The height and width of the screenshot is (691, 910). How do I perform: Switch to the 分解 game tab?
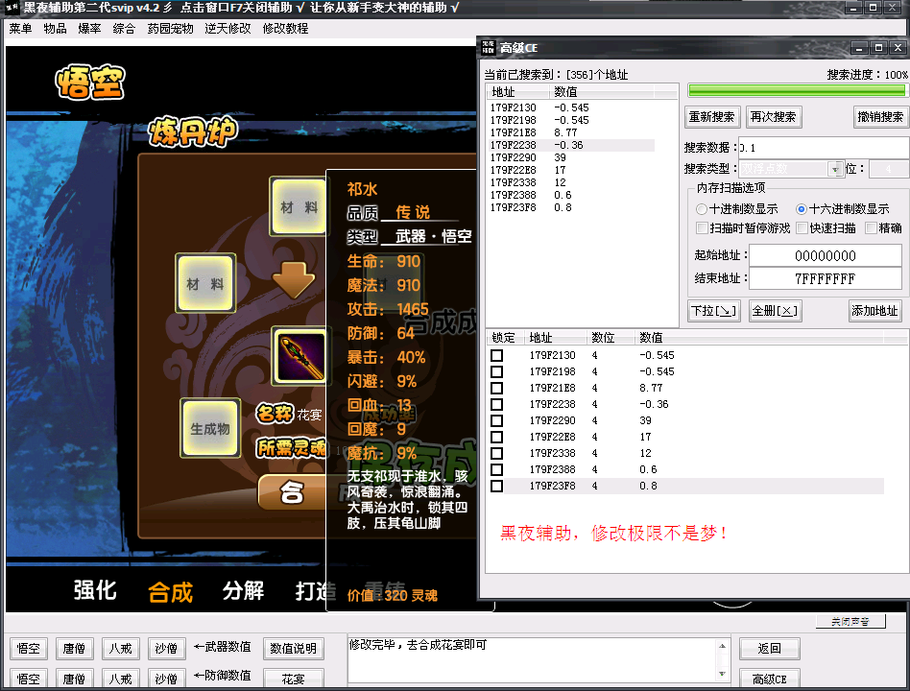point(243,590)
